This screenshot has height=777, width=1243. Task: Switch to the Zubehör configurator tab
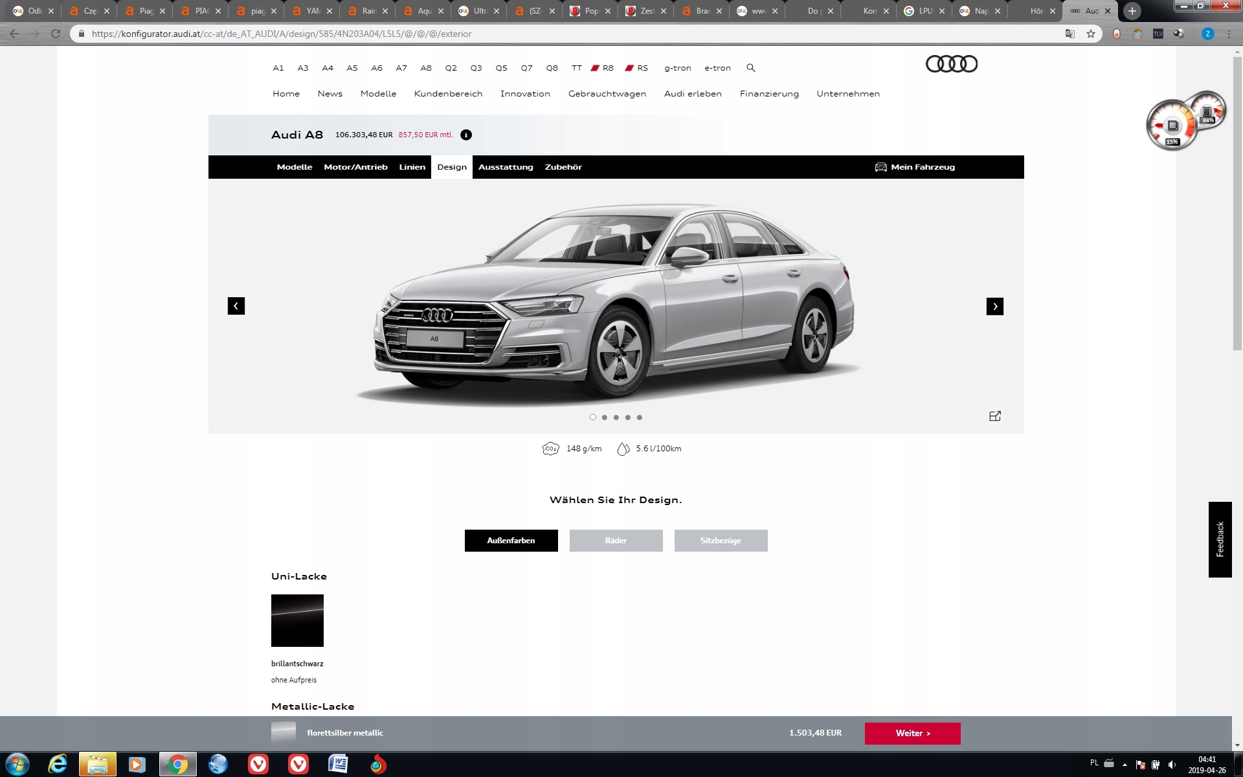563,167
